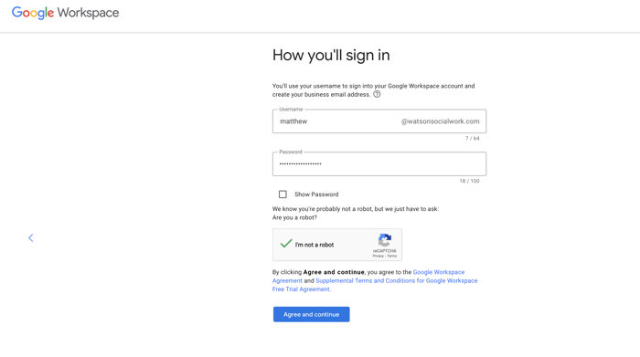The image size is (640, 357).
Task: Go back using the left chevron arrow
Action: [x=30, y=237]
